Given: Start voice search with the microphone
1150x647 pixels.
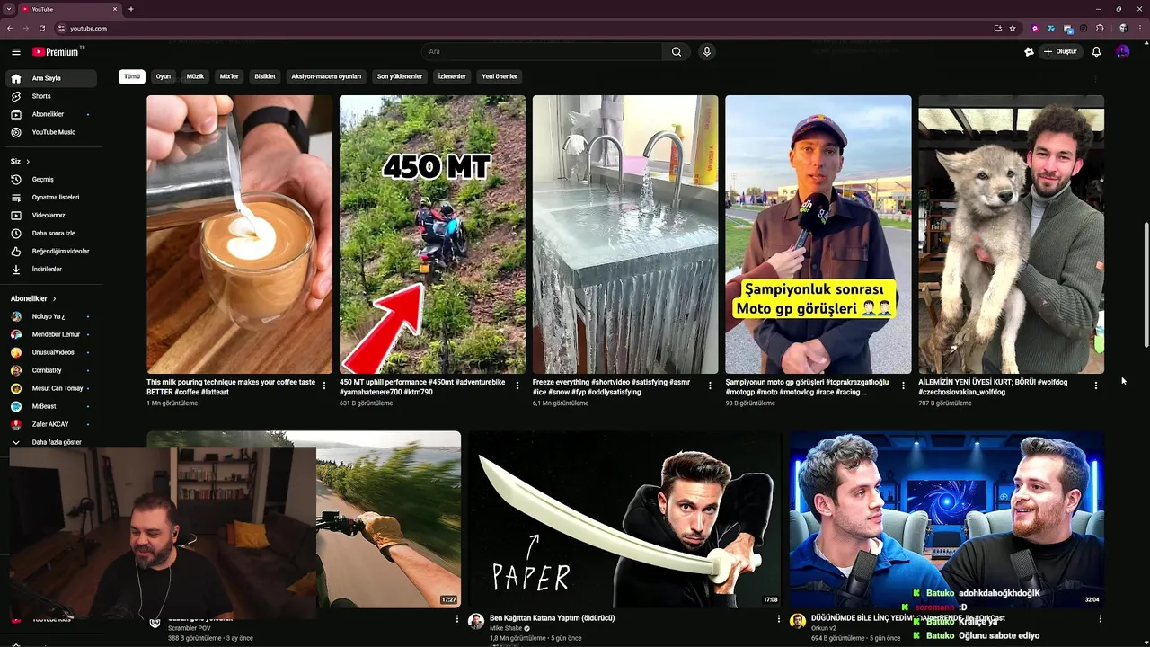Looking at the screenshot, I should pyautogui.click(x=707, y=52).
